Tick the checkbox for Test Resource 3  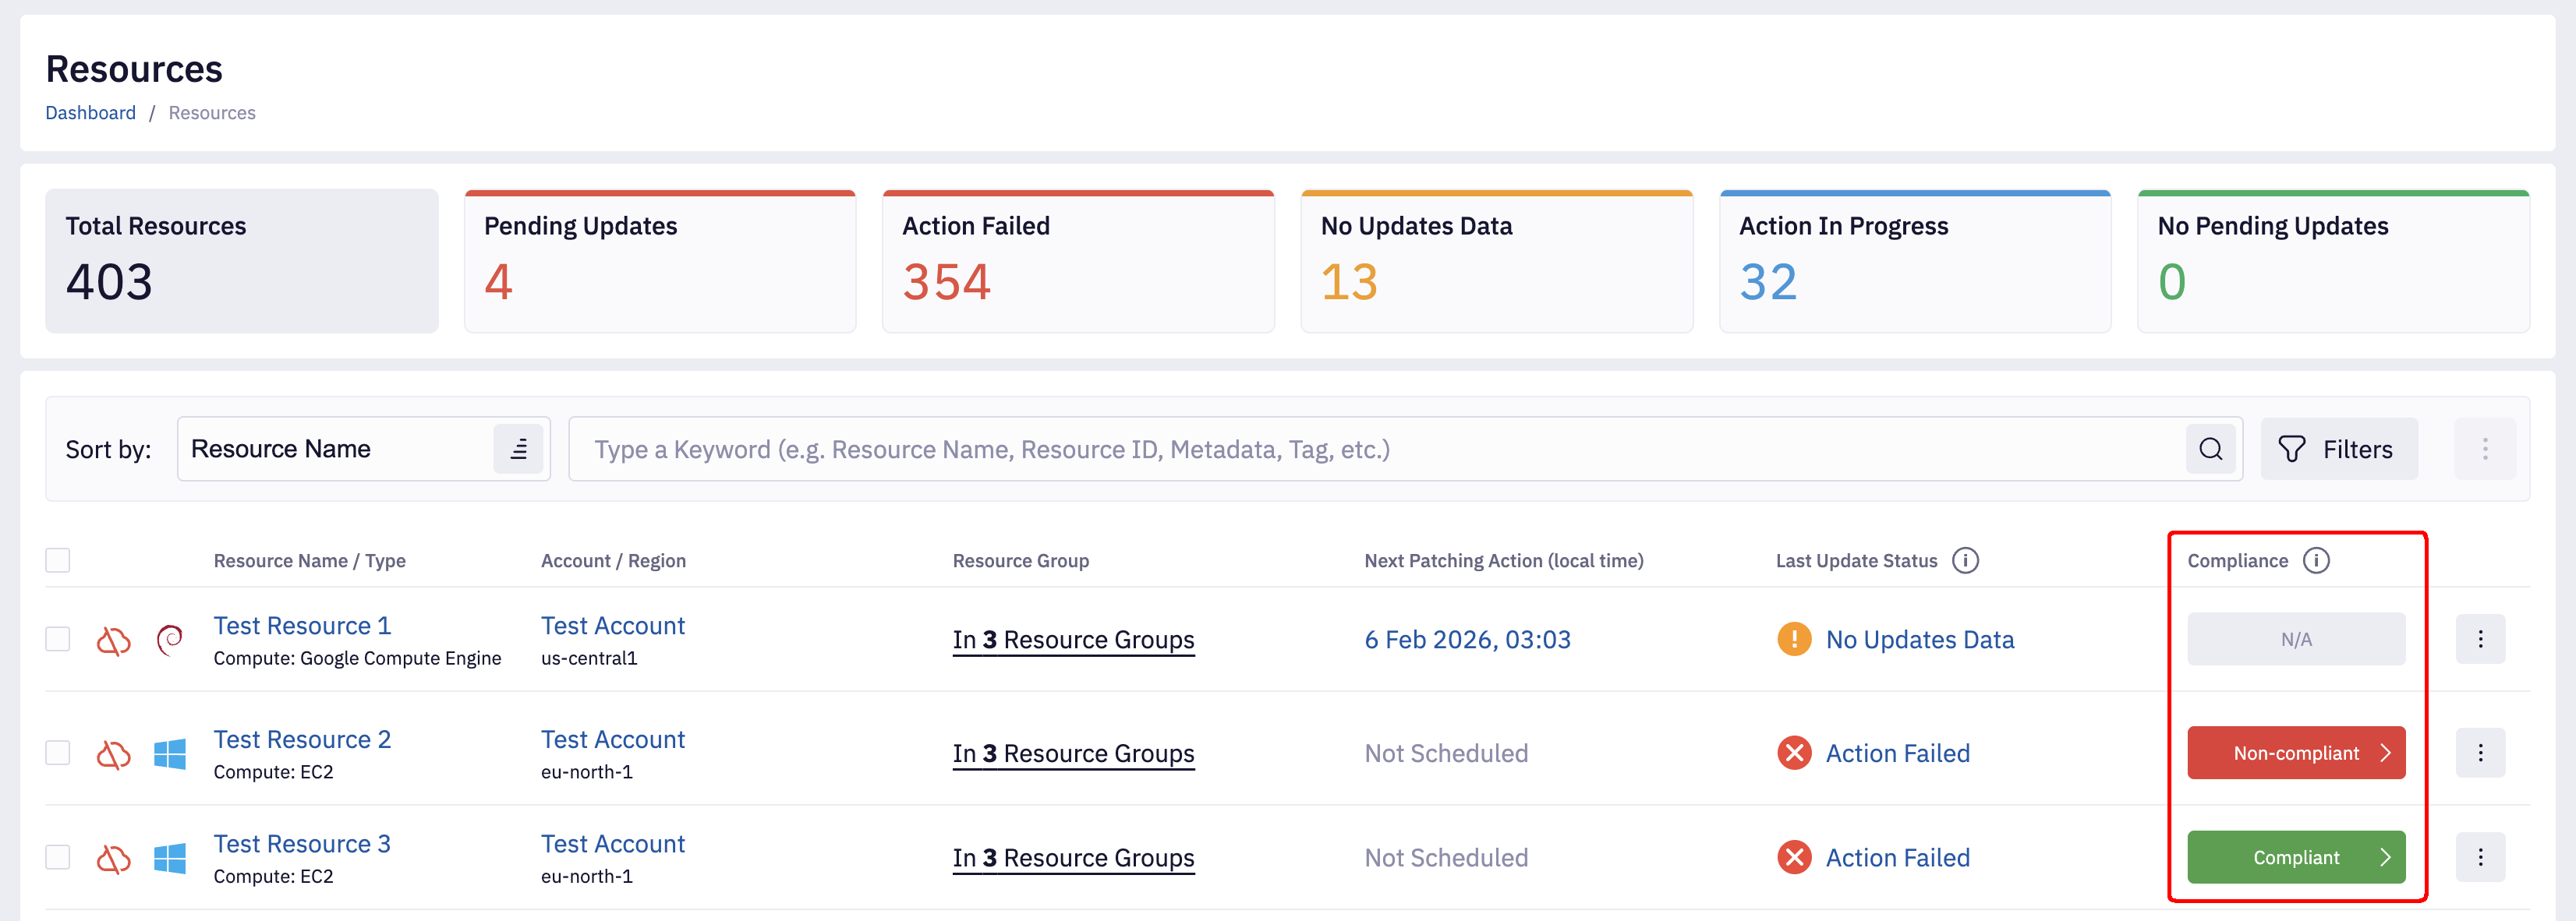58,857
